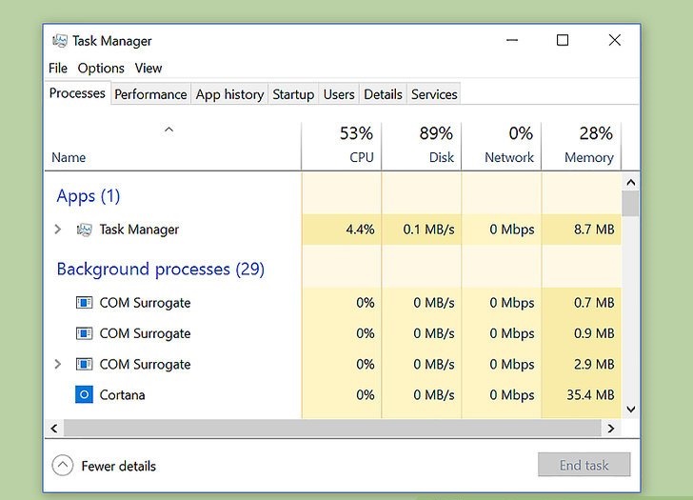The width and height of the screenshot is (693, 500).
Task: Select the second COM Surrogate process icon
Action: click(84, 333)
